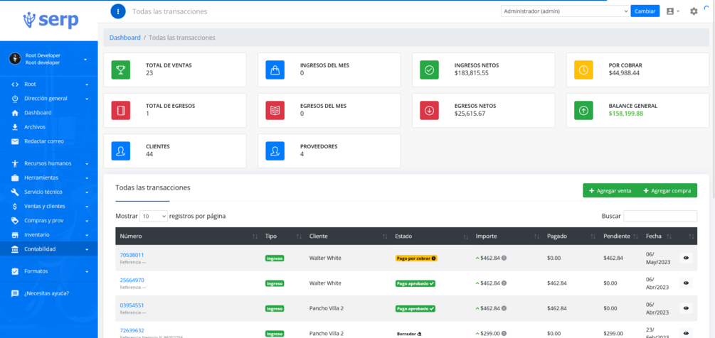Click the Formatos clipboard icon
Viewport: 715px width, 338px height.
15,271
